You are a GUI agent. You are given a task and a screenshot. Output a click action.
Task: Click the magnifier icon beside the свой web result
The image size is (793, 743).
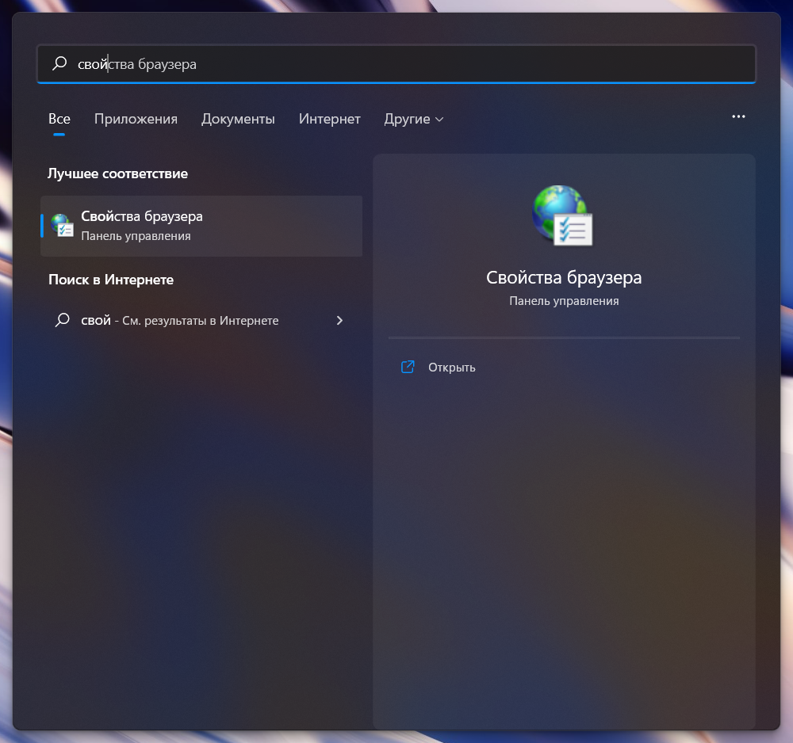[x=62, y=320]
